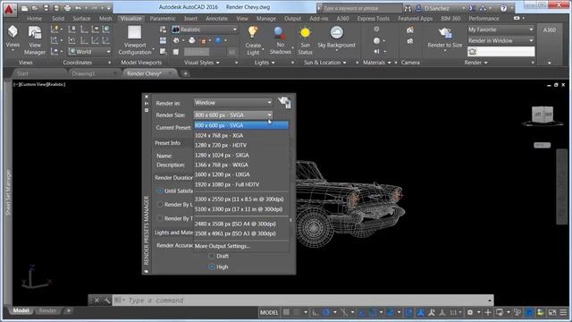Open the Sheet Set Manager side palette
This screenshot has width=572, height=322.
tap(8, 192)
